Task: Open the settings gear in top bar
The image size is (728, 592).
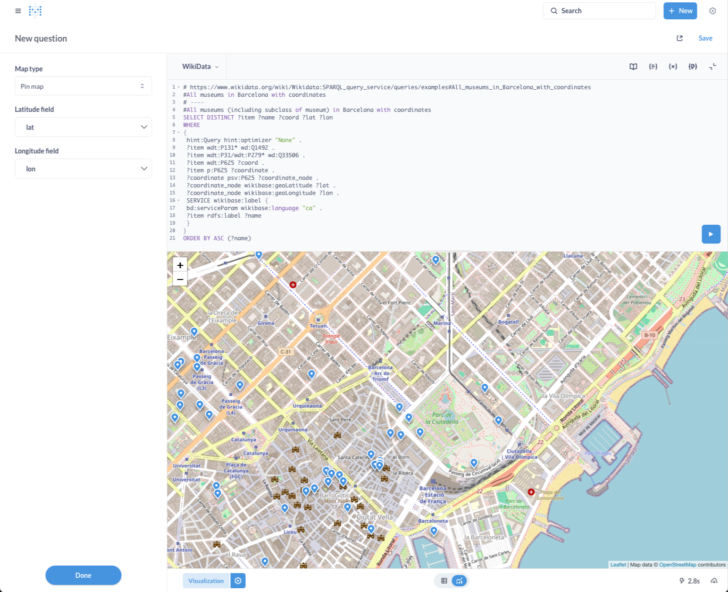Action: click(712, 11)
